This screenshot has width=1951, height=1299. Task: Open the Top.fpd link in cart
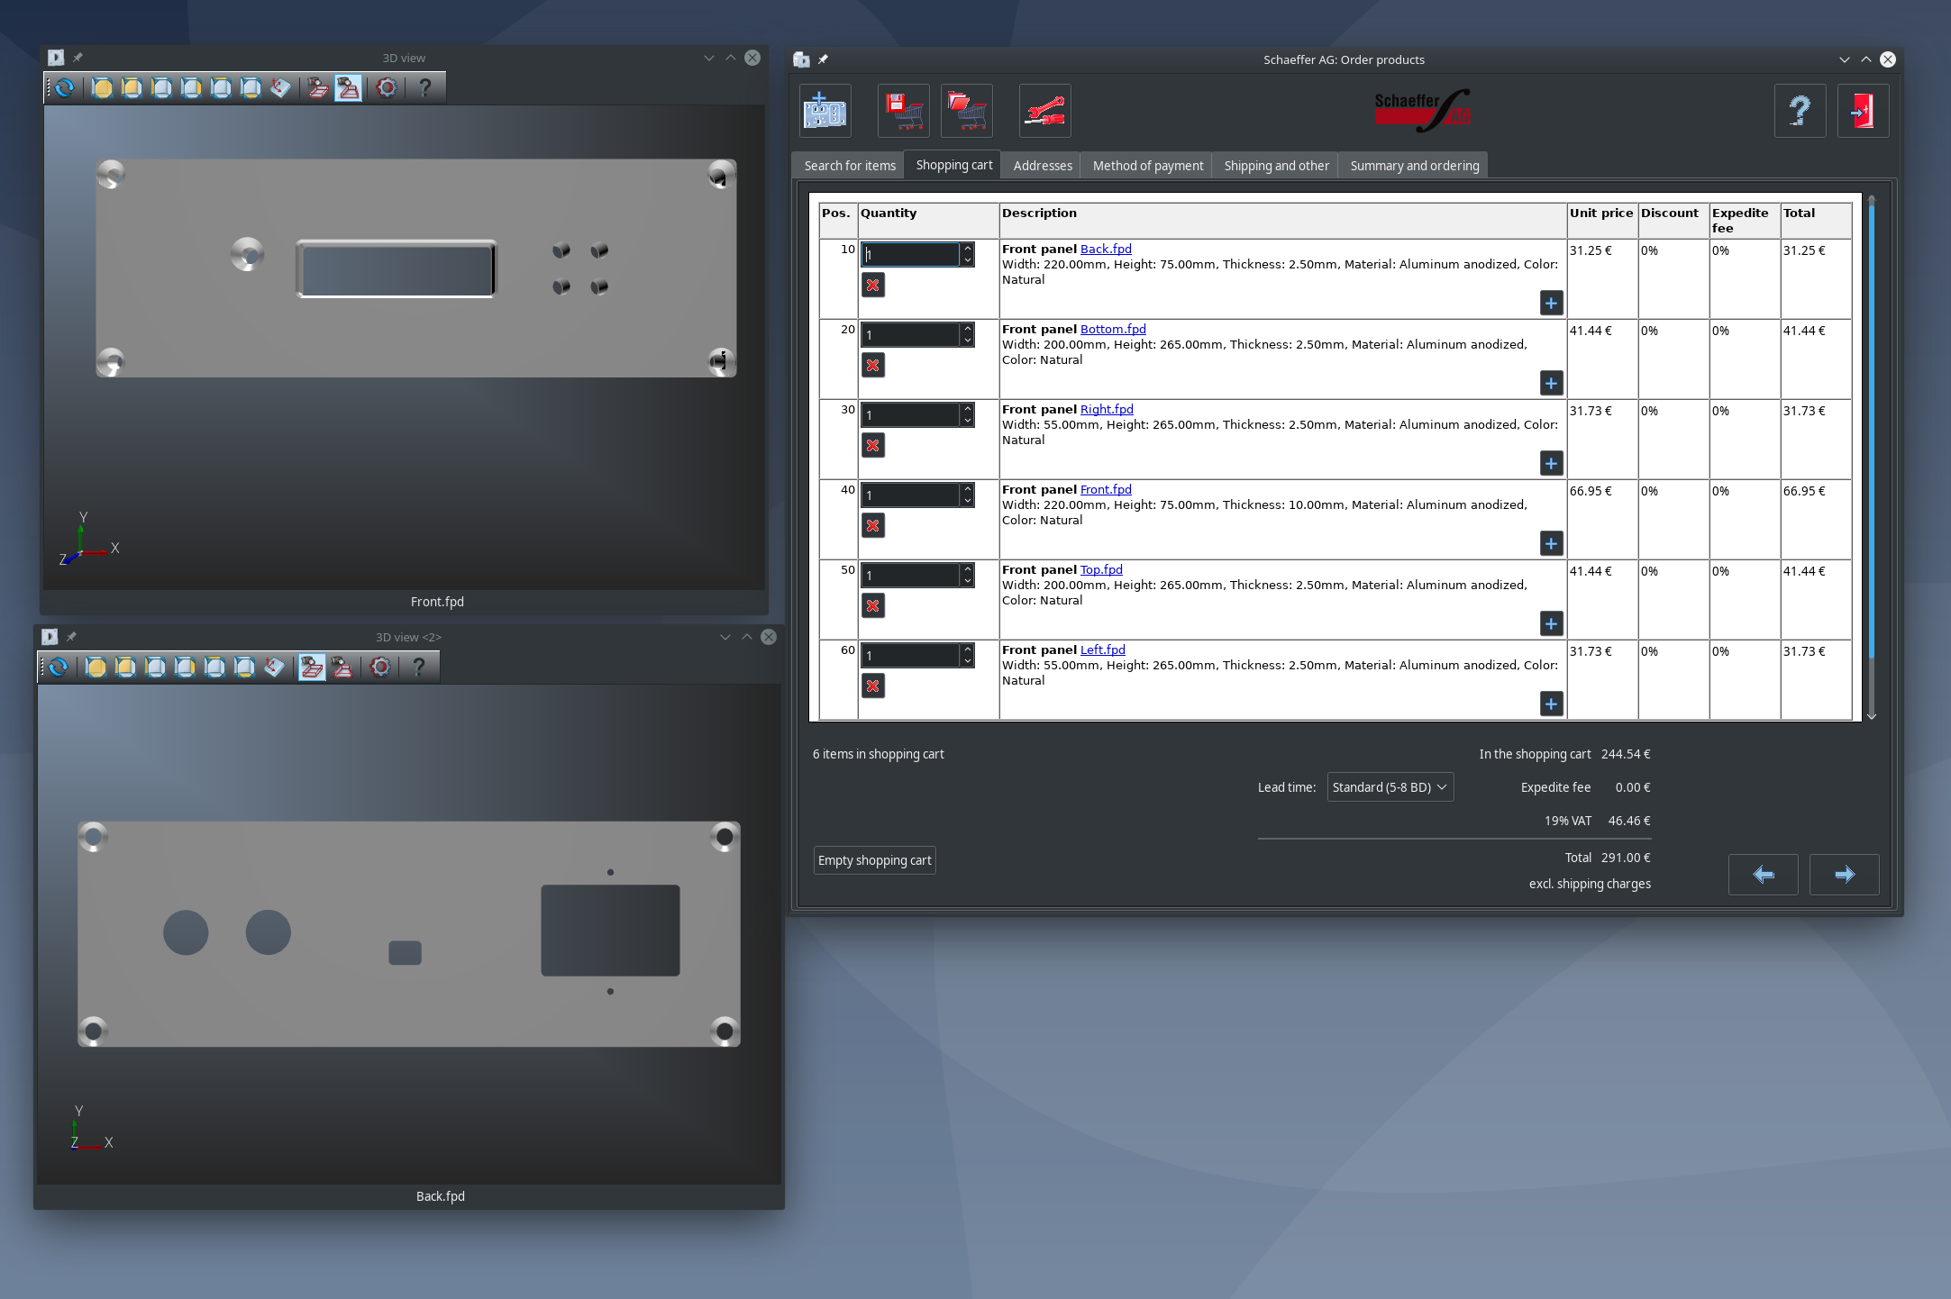pos(1101,570)
